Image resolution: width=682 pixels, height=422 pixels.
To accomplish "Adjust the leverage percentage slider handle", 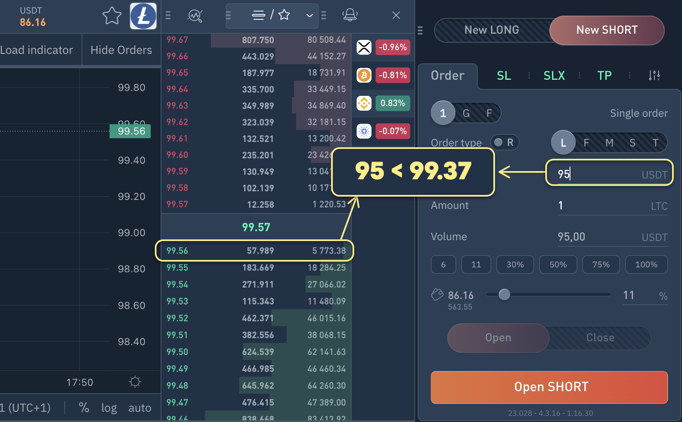I will [x=504, y=294].
